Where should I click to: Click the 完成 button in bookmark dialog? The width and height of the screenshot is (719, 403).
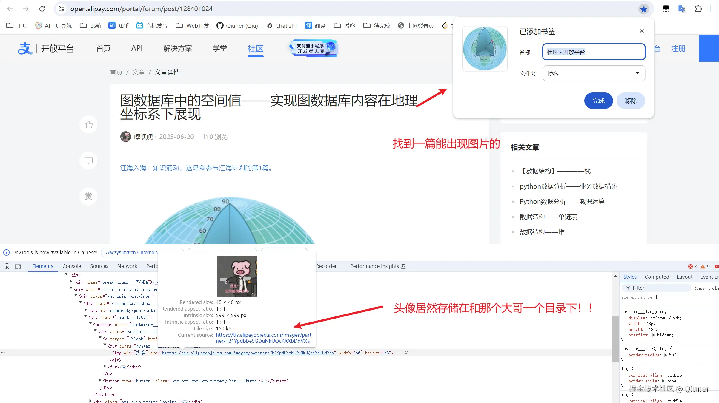[598, 101]
